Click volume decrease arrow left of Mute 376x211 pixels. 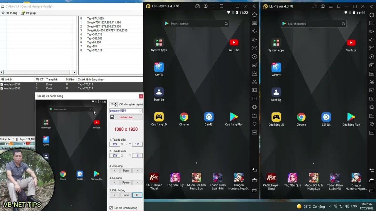pyautogui.click(x=115, y=171)
